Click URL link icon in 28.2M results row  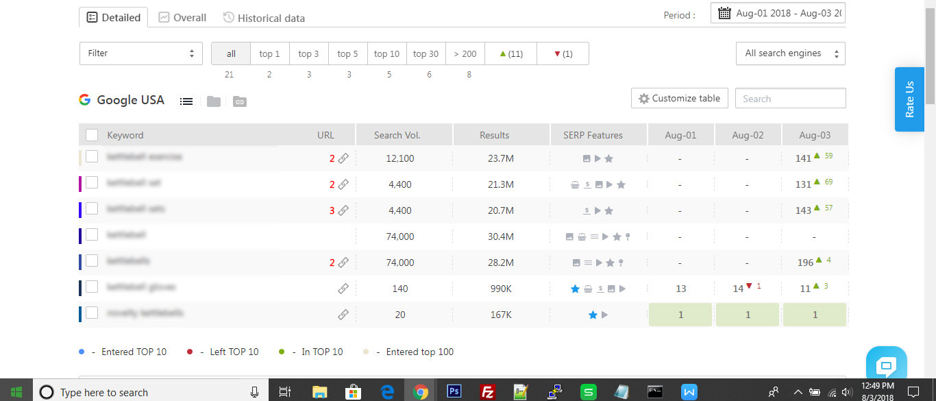(343, 263)
